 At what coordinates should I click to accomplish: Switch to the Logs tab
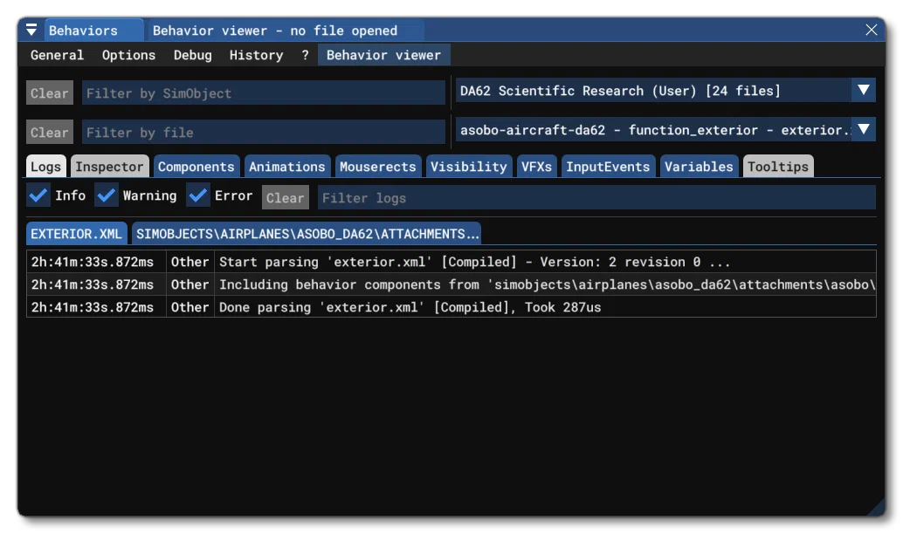(46, 167)
